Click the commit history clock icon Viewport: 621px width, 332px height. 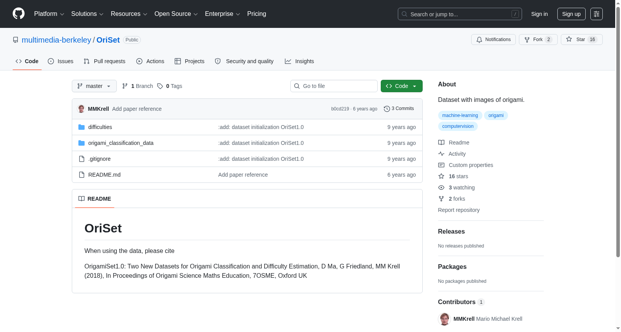pyautogui.click(x=387, y=109)
